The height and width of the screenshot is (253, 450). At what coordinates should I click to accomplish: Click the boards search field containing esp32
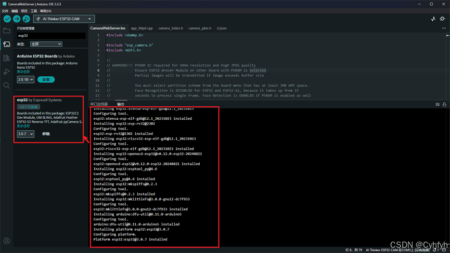tap(51, 36)
